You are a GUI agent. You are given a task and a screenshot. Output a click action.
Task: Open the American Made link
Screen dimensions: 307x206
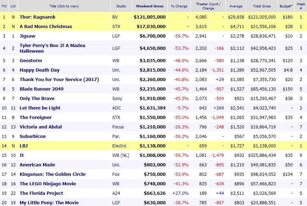click(37, 165)
